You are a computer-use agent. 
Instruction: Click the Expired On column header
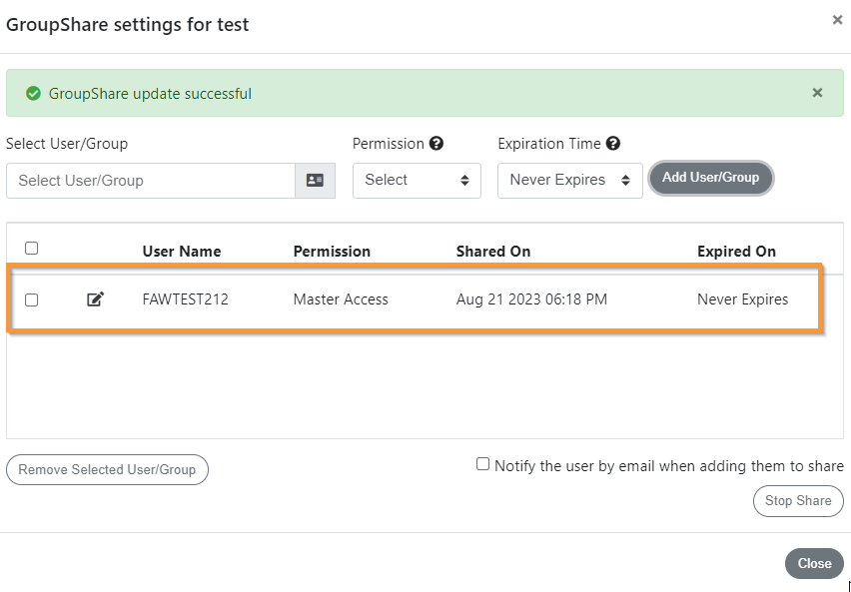736,252
